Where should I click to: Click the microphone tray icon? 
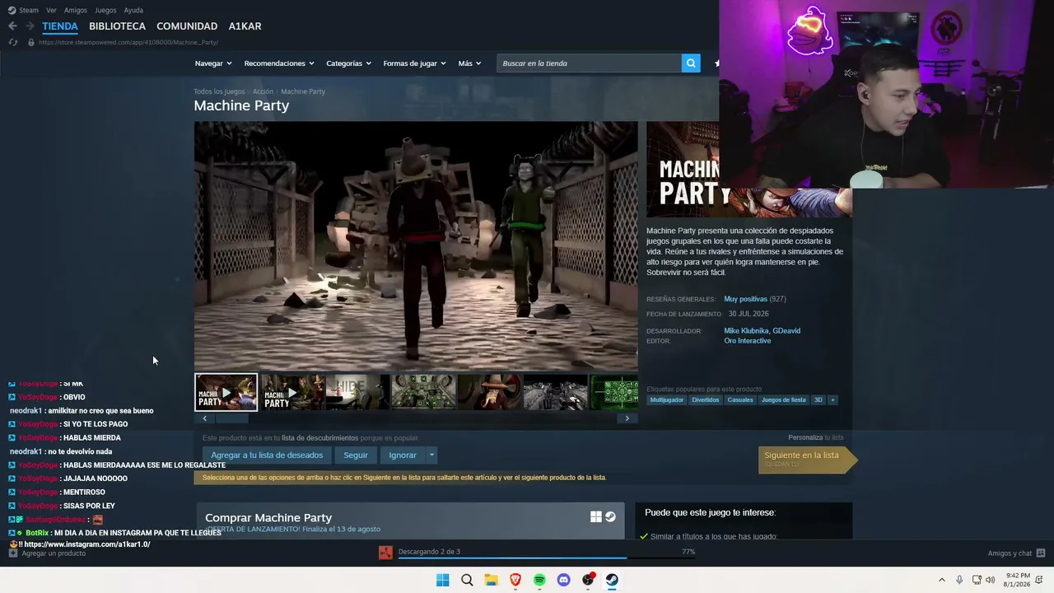pyautogui.click(x=959, y=580)
